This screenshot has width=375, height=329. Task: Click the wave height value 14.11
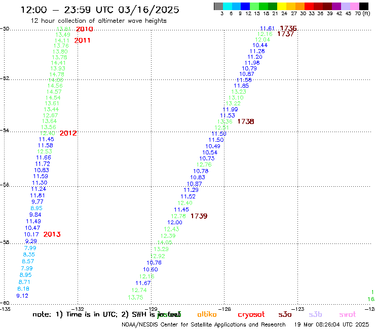coord(62,40)
